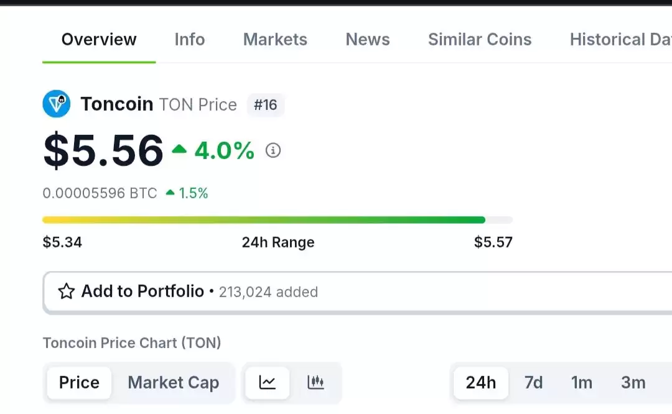
Task: Select the 3m time range
Action: [x=633, y=382]
